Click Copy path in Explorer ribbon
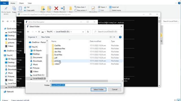The width and height of the screenshot is (181, 101). 29,10
